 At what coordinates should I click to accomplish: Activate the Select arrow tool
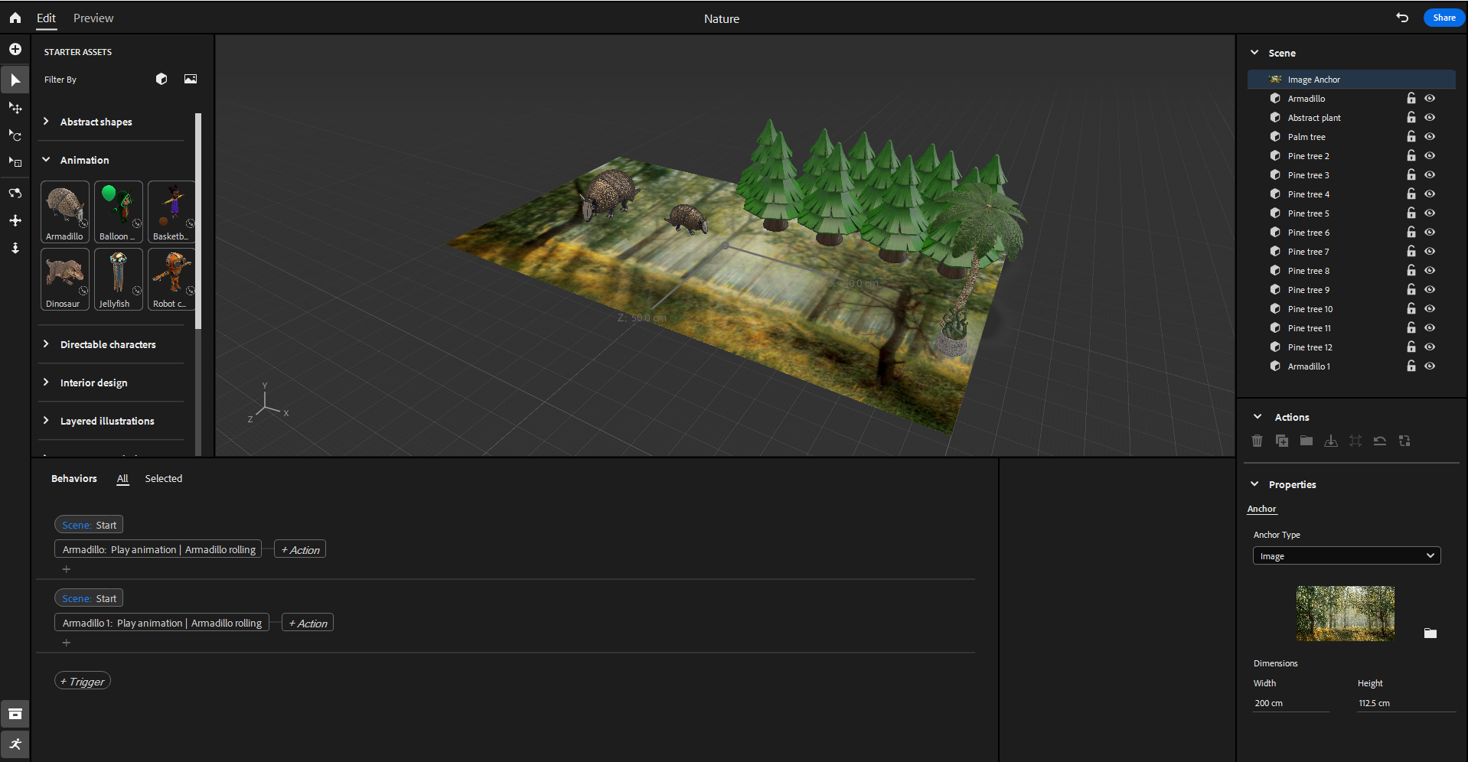[x=15, y=80]
